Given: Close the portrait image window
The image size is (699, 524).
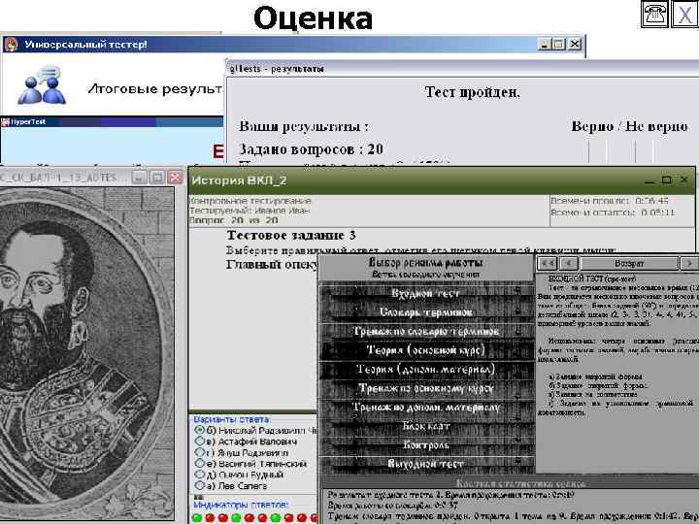Looking at the screenshot, I should click(175, 178).
